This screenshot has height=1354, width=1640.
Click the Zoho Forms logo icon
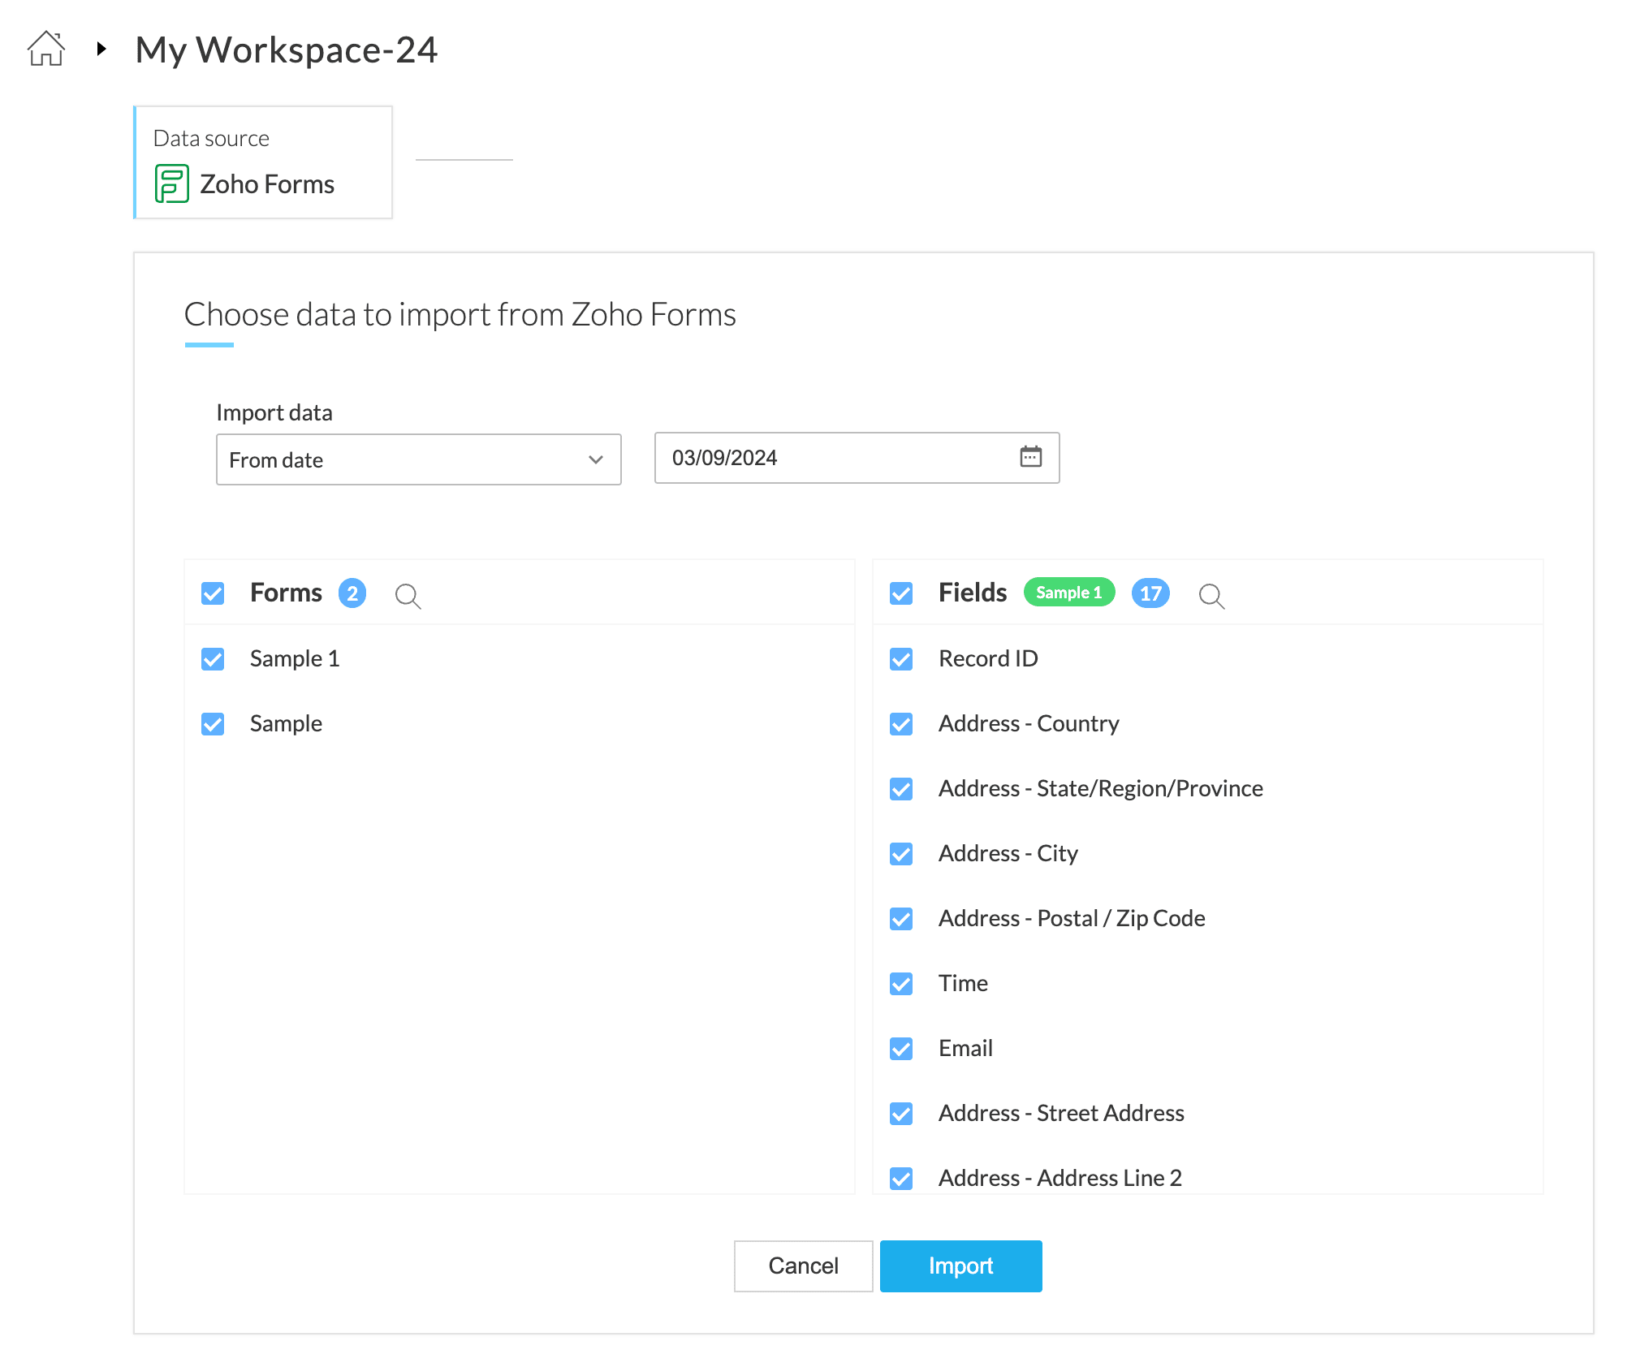click(x=172, y=183)
